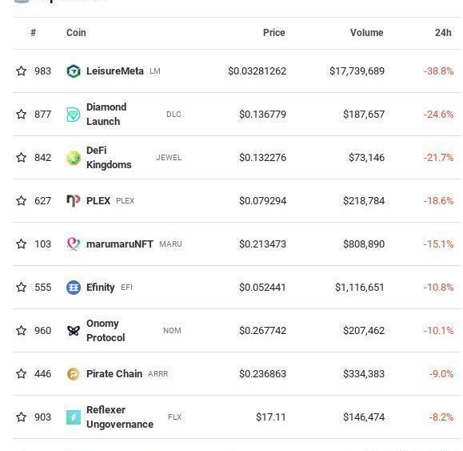Open the marumaruNFT coin page link
This screenshot has height=451, width=463.
(x=119, y=244)
